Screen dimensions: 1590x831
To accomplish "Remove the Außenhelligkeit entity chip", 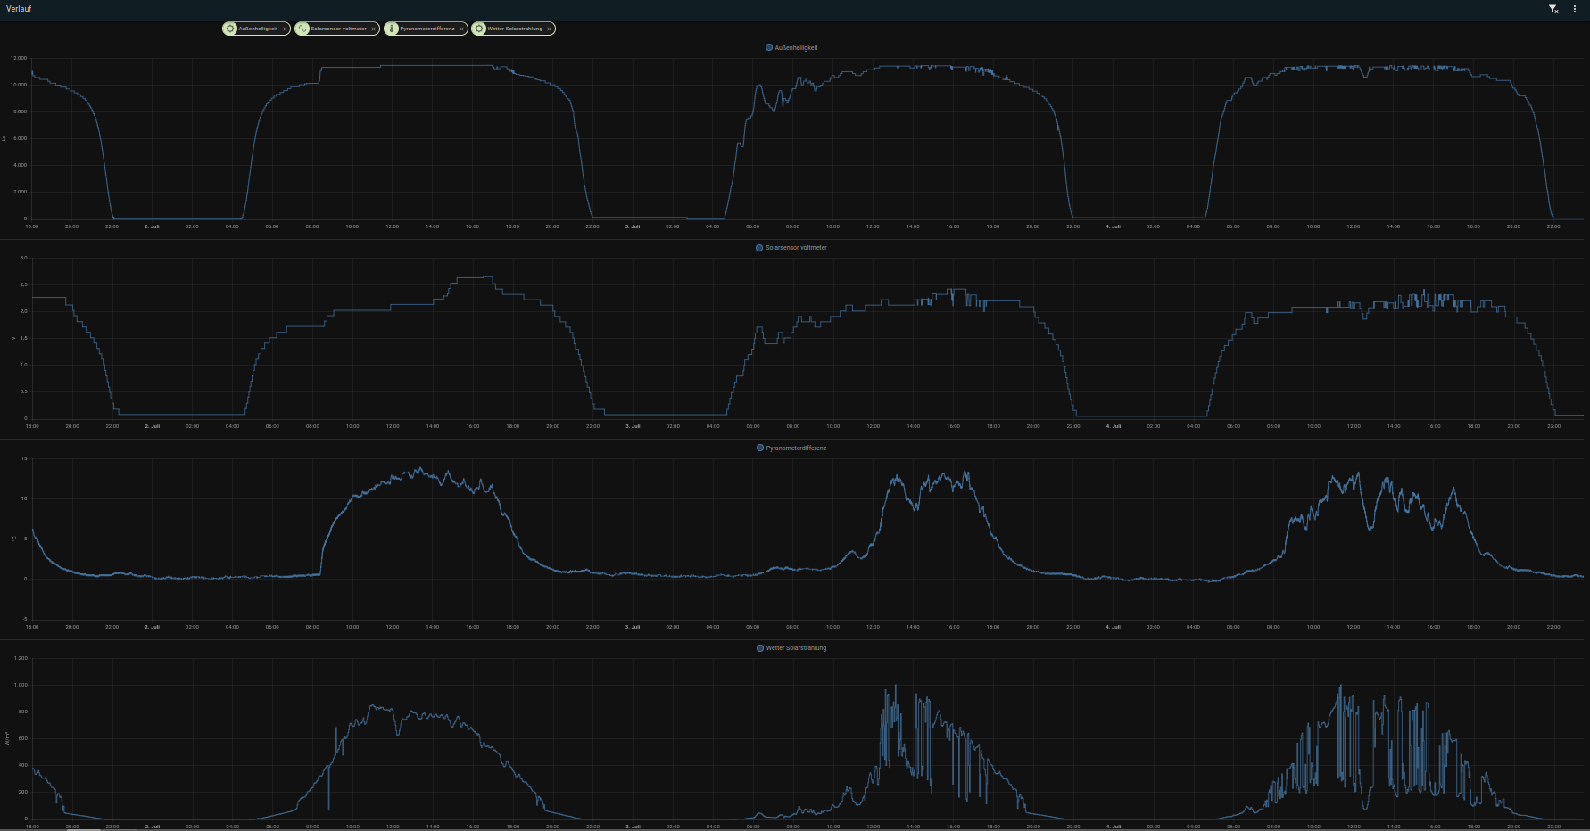I will point(285,29).
